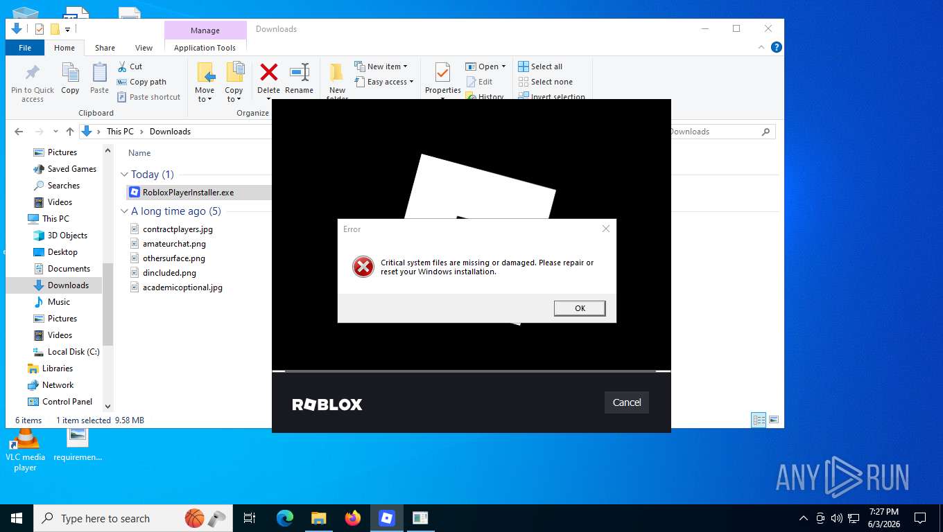The image size is (943, 532).
Task: Select This PC in navigation pane
Action: 55,219
